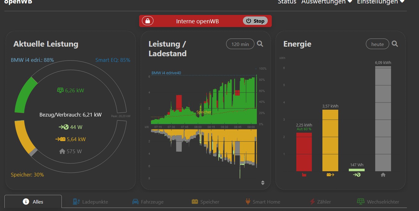This screenshot has height=211, width=419.
Task: Click the 120 min time range button
Action: [240, 44]
